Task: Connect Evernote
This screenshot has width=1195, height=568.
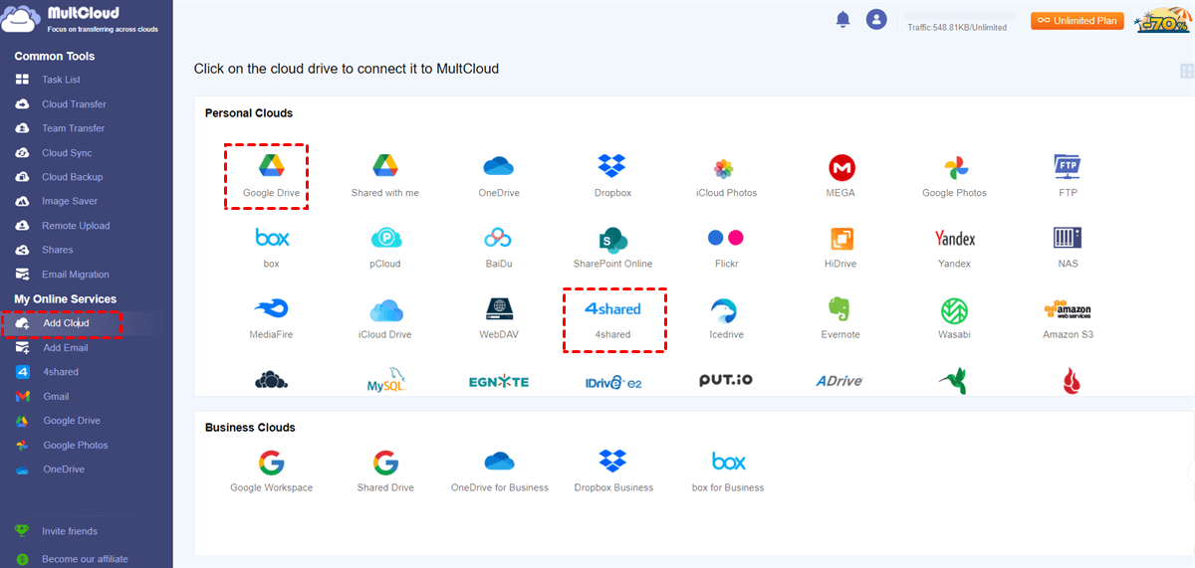Action: [x=840, y=318]
